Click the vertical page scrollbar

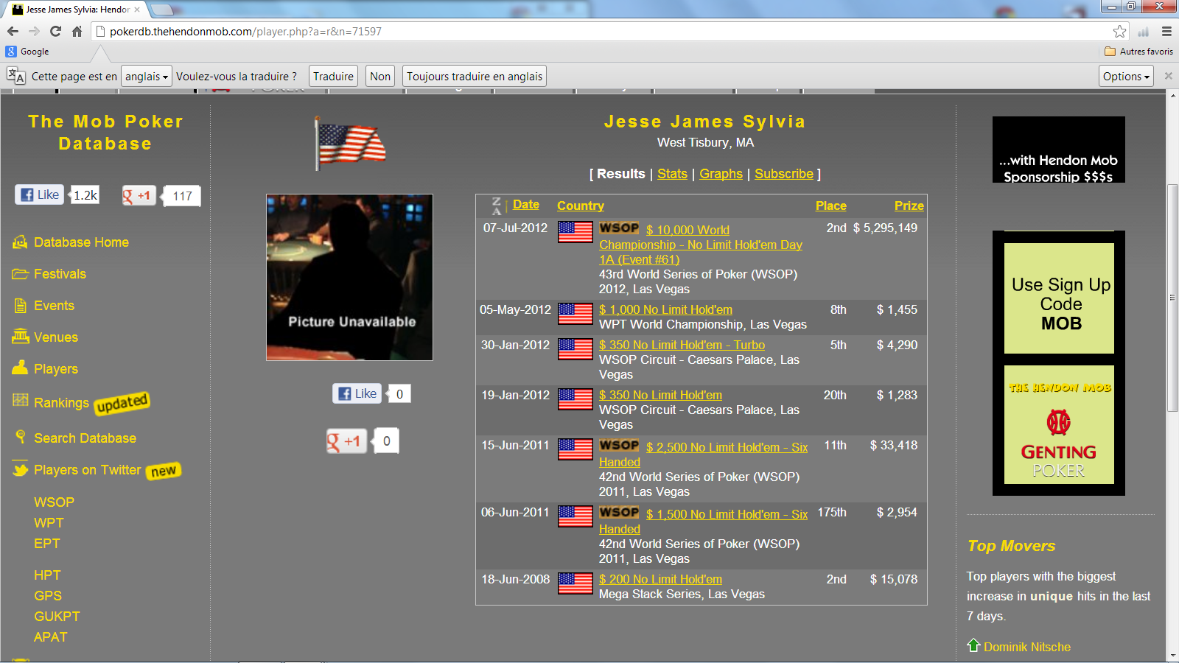tap(1172, 298)
